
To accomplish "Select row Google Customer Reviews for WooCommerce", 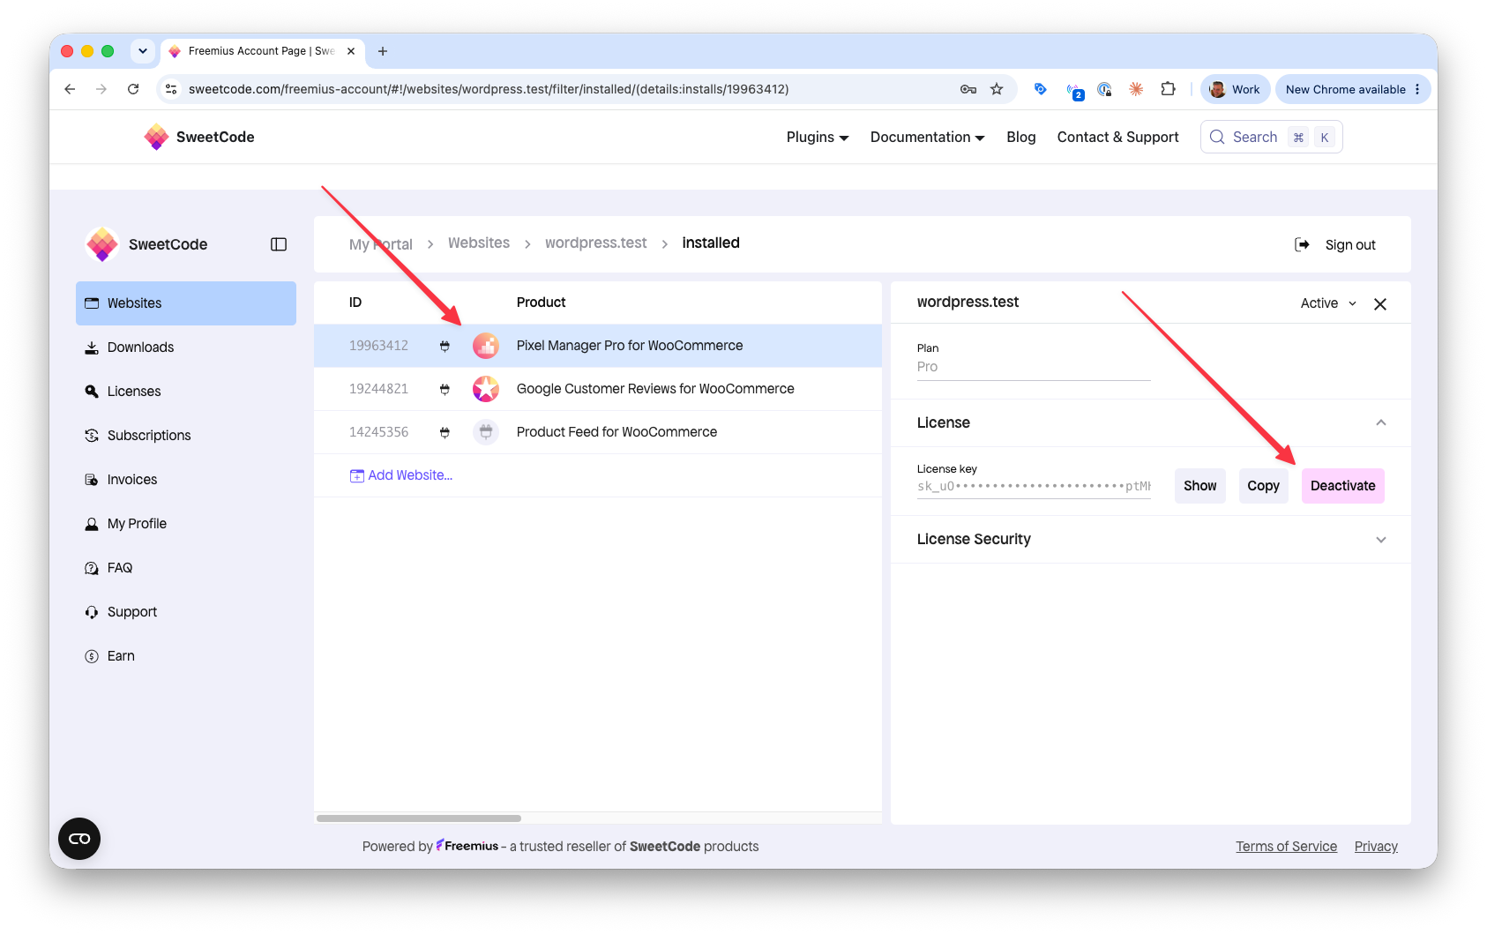I will pos(598,389).
